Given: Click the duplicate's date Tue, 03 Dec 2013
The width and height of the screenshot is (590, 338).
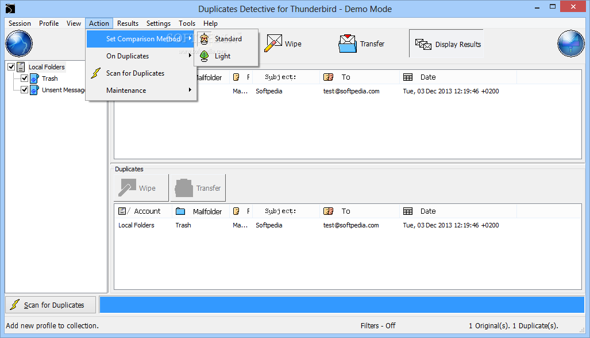Looking at the screenshot, I should click(451, 225).
